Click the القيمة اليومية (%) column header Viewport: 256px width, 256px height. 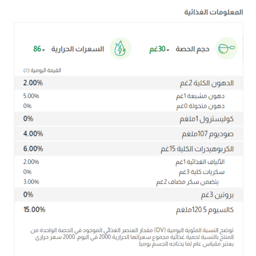tap(42, 70)
